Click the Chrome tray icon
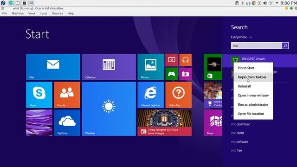Screen dimensions: 297x167 pyautogui.click(x=254, y=3)
